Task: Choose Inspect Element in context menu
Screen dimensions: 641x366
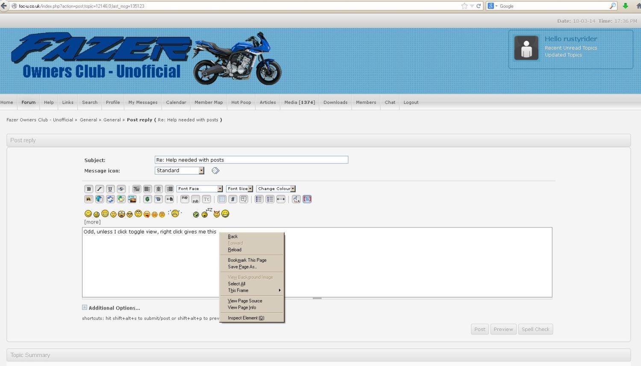Action: point(246,318)
